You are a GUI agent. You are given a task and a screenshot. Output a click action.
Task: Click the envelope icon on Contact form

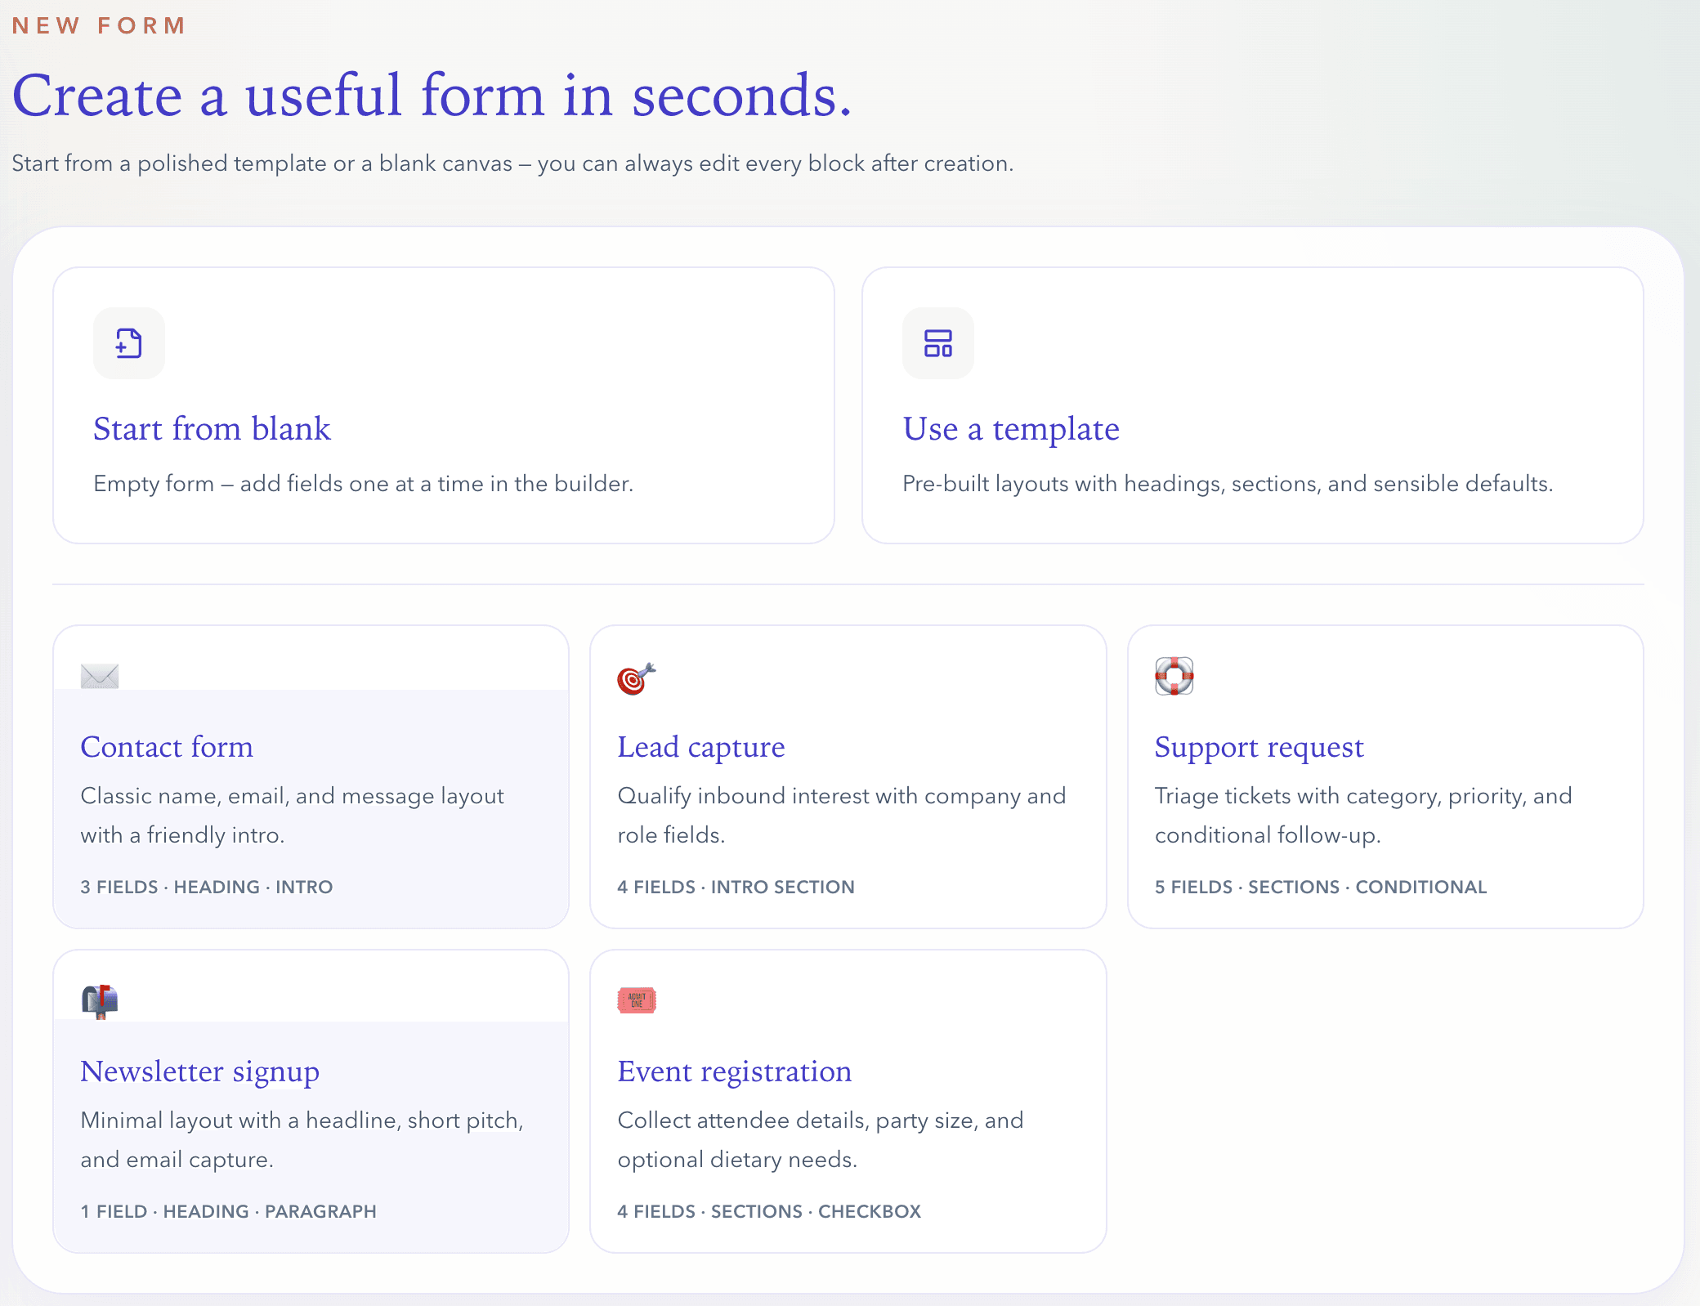point(100,676)
